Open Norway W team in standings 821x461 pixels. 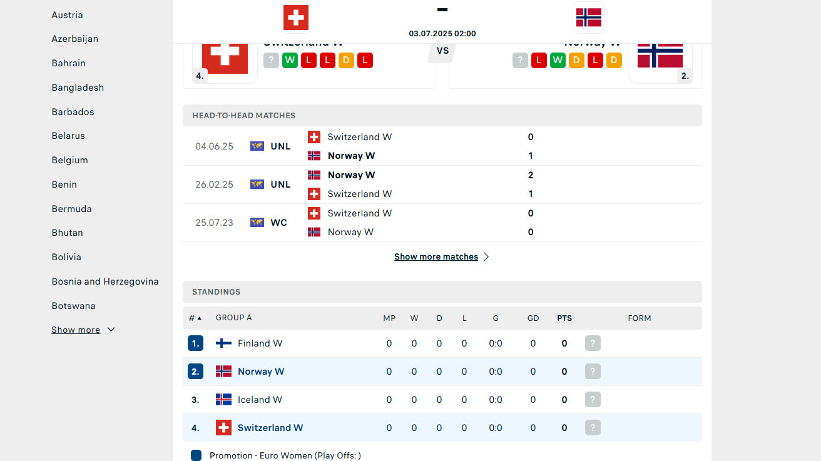[261, 372]
